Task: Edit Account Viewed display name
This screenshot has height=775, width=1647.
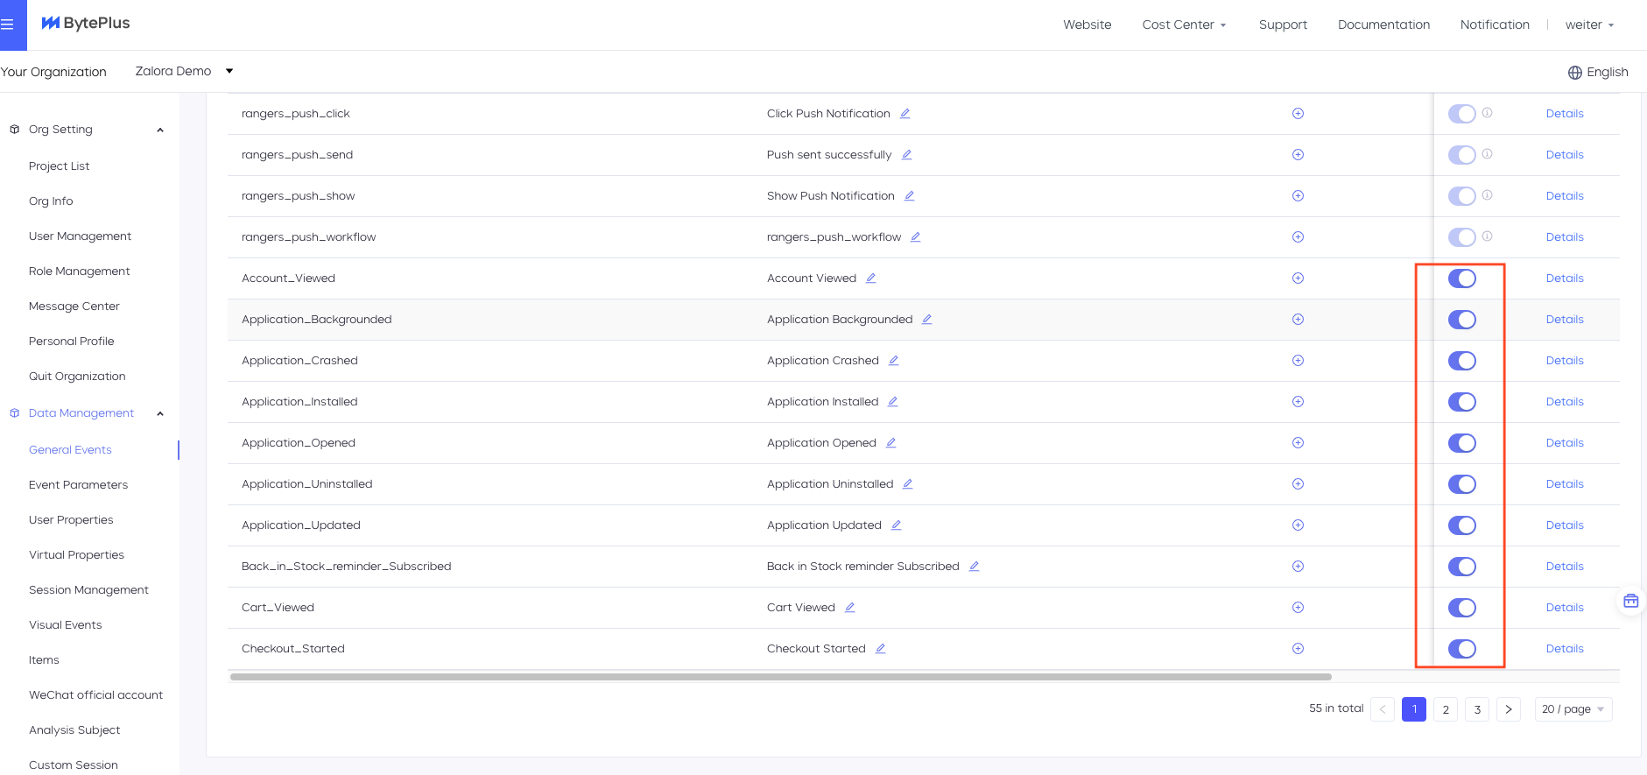Action: click(871, 278)
